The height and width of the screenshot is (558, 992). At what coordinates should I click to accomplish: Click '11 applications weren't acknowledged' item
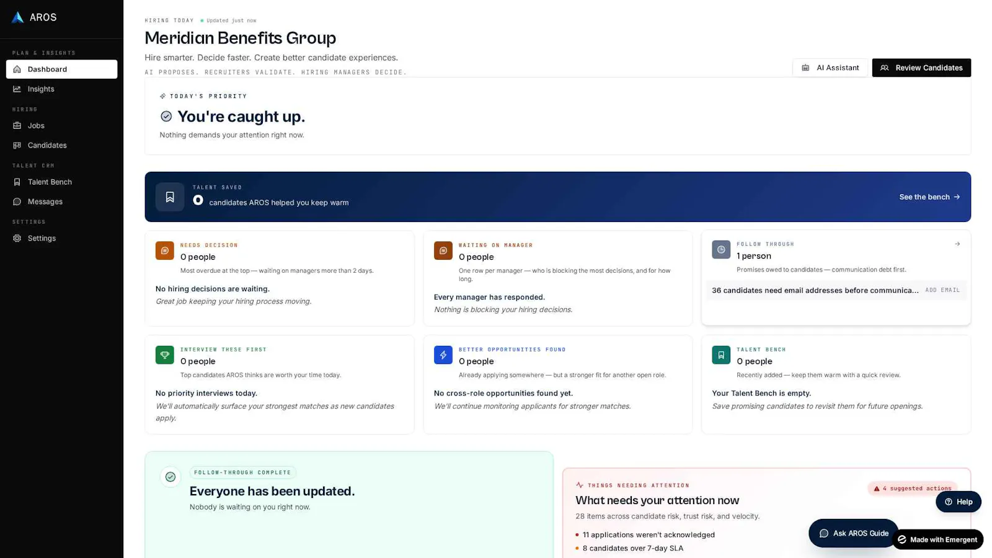[x=649, y=534]
